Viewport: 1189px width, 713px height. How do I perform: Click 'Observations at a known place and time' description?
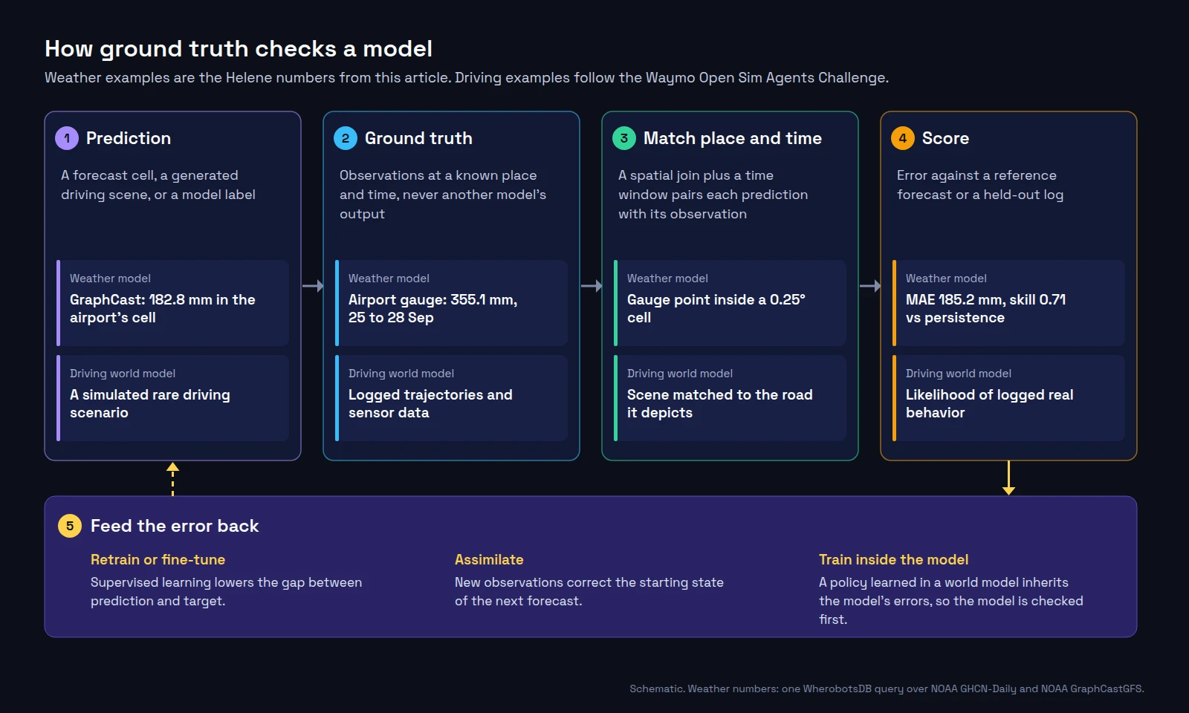443,195
